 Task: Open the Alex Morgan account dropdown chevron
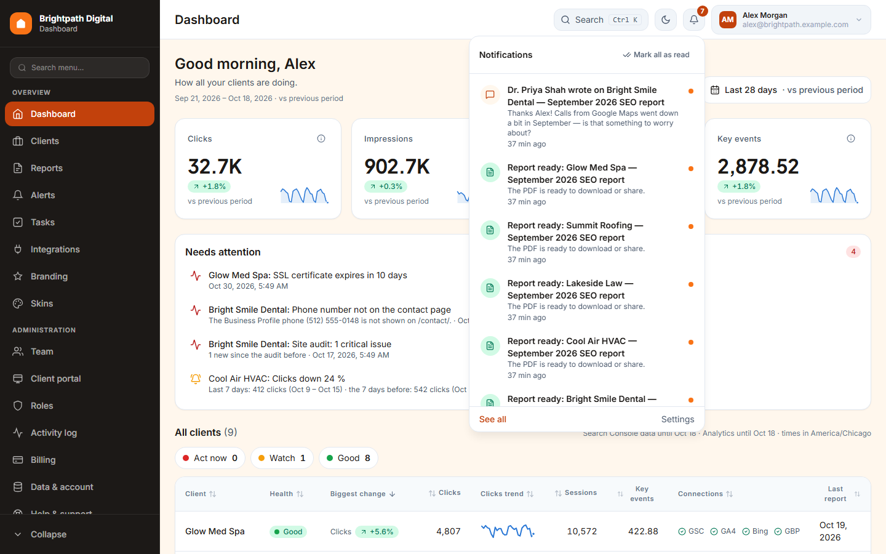pos(859,20)
